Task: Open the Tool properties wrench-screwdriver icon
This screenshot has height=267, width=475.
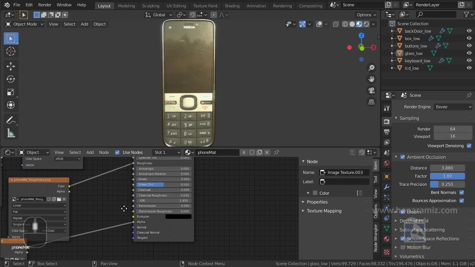Action: click(387, 108)
